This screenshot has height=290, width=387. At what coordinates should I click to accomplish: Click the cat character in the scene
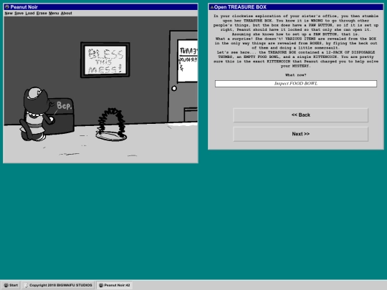[37, 114]
